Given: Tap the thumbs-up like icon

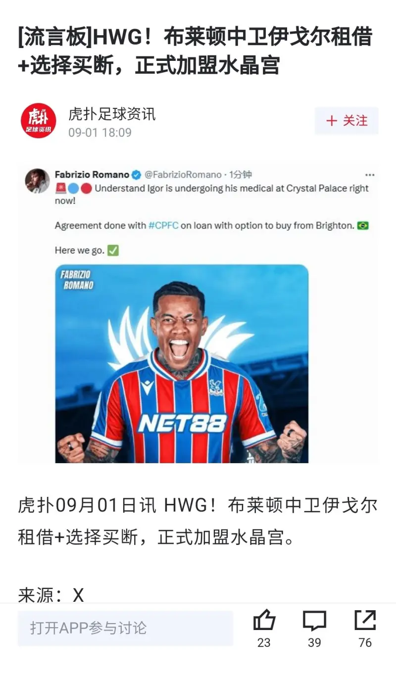Looking at the screenshot, I should [x=264, y=620].
